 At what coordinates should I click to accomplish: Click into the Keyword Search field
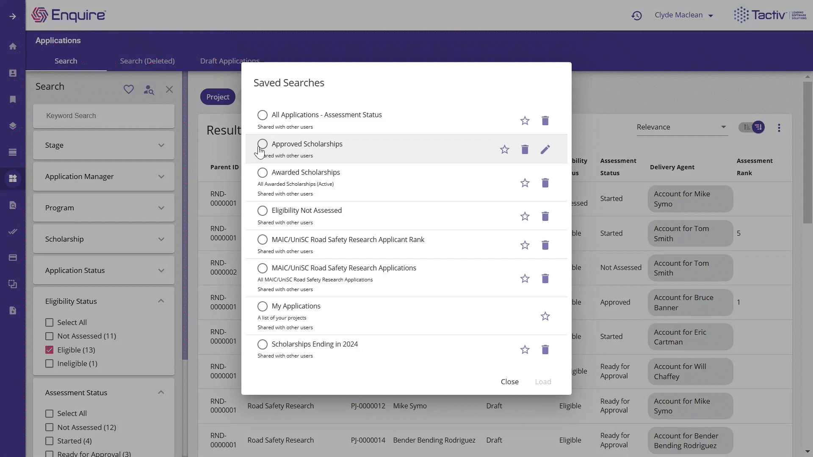click(104, 116)
